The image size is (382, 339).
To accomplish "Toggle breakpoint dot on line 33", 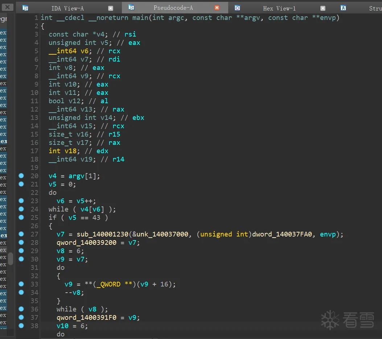I will (x=21, y=284).
